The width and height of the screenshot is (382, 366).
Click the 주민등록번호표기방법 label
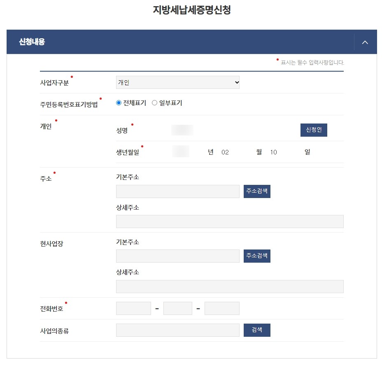pos(69,105)
